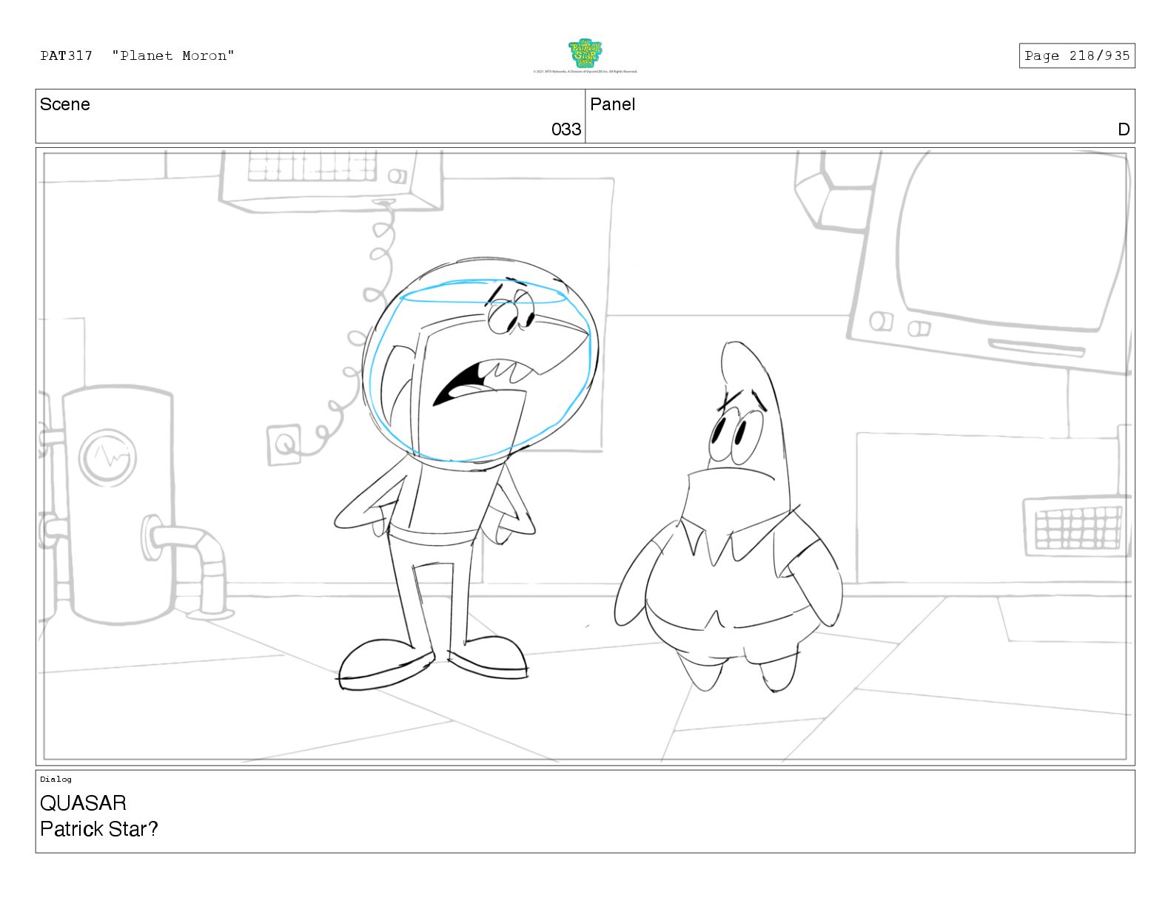
Task: Click the 'Dialog' heading
Action: [x=56, y=779]
